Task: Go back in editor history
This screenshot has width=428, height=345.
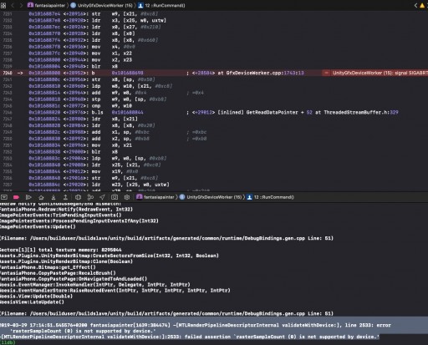Action: pyautogui.click(x=13, y=5)
